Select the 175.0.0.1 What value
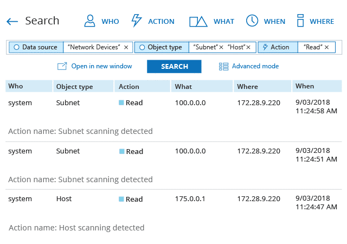Image resolution: width=347 pixels, height=244 pixels. pyautogui.click(x=190, y=199)
